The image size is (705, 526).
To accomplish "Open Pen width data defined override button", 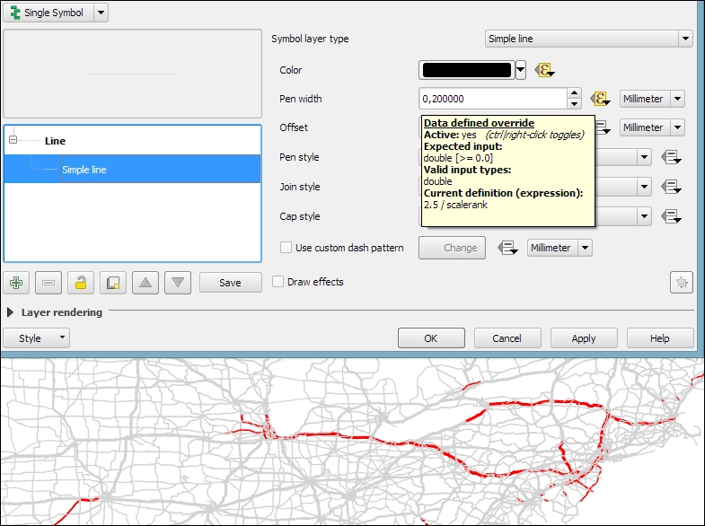I will pyautogui.click(x=600, y=99).
